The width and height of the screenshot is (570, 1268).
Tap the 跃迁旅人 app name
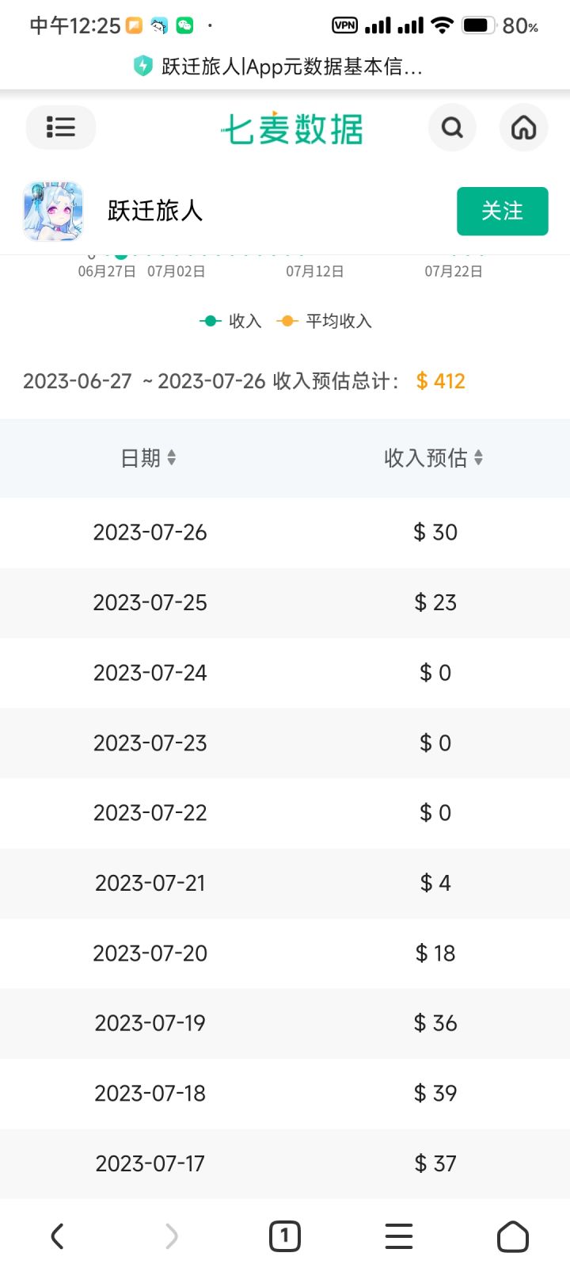(x=155, y=211)
